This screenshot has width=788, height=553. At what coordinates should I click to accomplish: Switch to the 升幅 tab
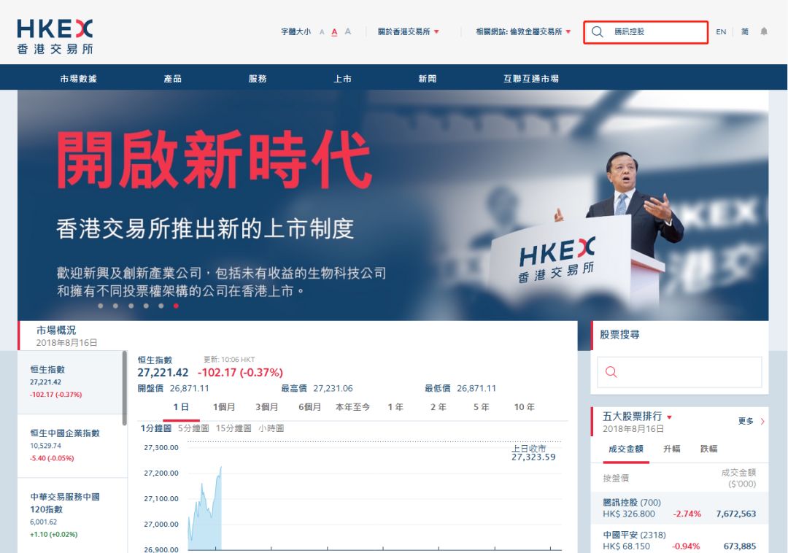671,449
